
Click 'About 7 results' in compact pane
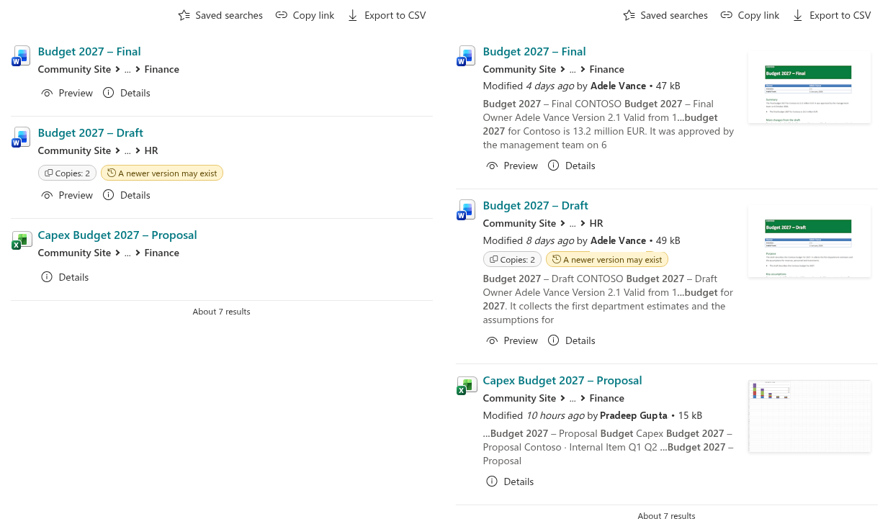(x=222, y=312)
